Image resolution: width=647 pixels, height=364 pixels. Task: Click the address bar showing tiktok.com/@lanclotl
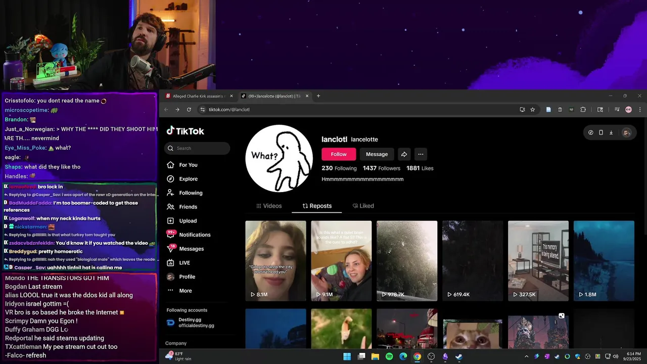367,109
